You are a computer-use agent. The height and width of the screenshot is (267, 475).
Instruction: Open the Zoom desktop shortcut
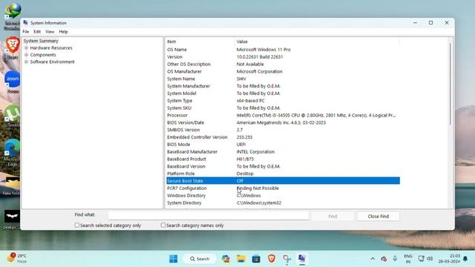point(13,82)
